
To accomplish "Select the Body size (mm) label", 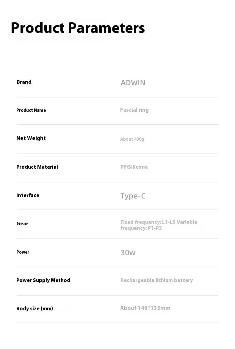I will pyautogui.click(x=35, y=308).
